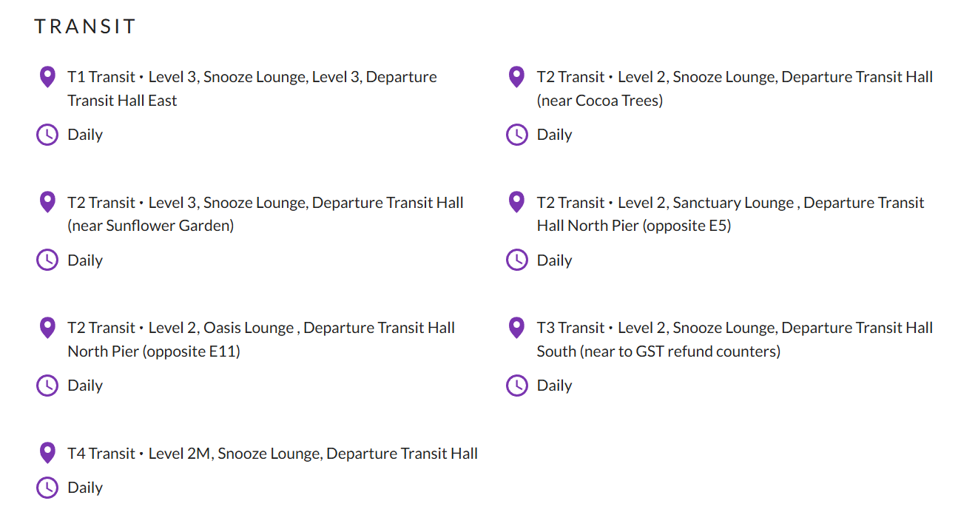
Task: Click the clock icon under T1 Transit
Action: tap(47, 135)
